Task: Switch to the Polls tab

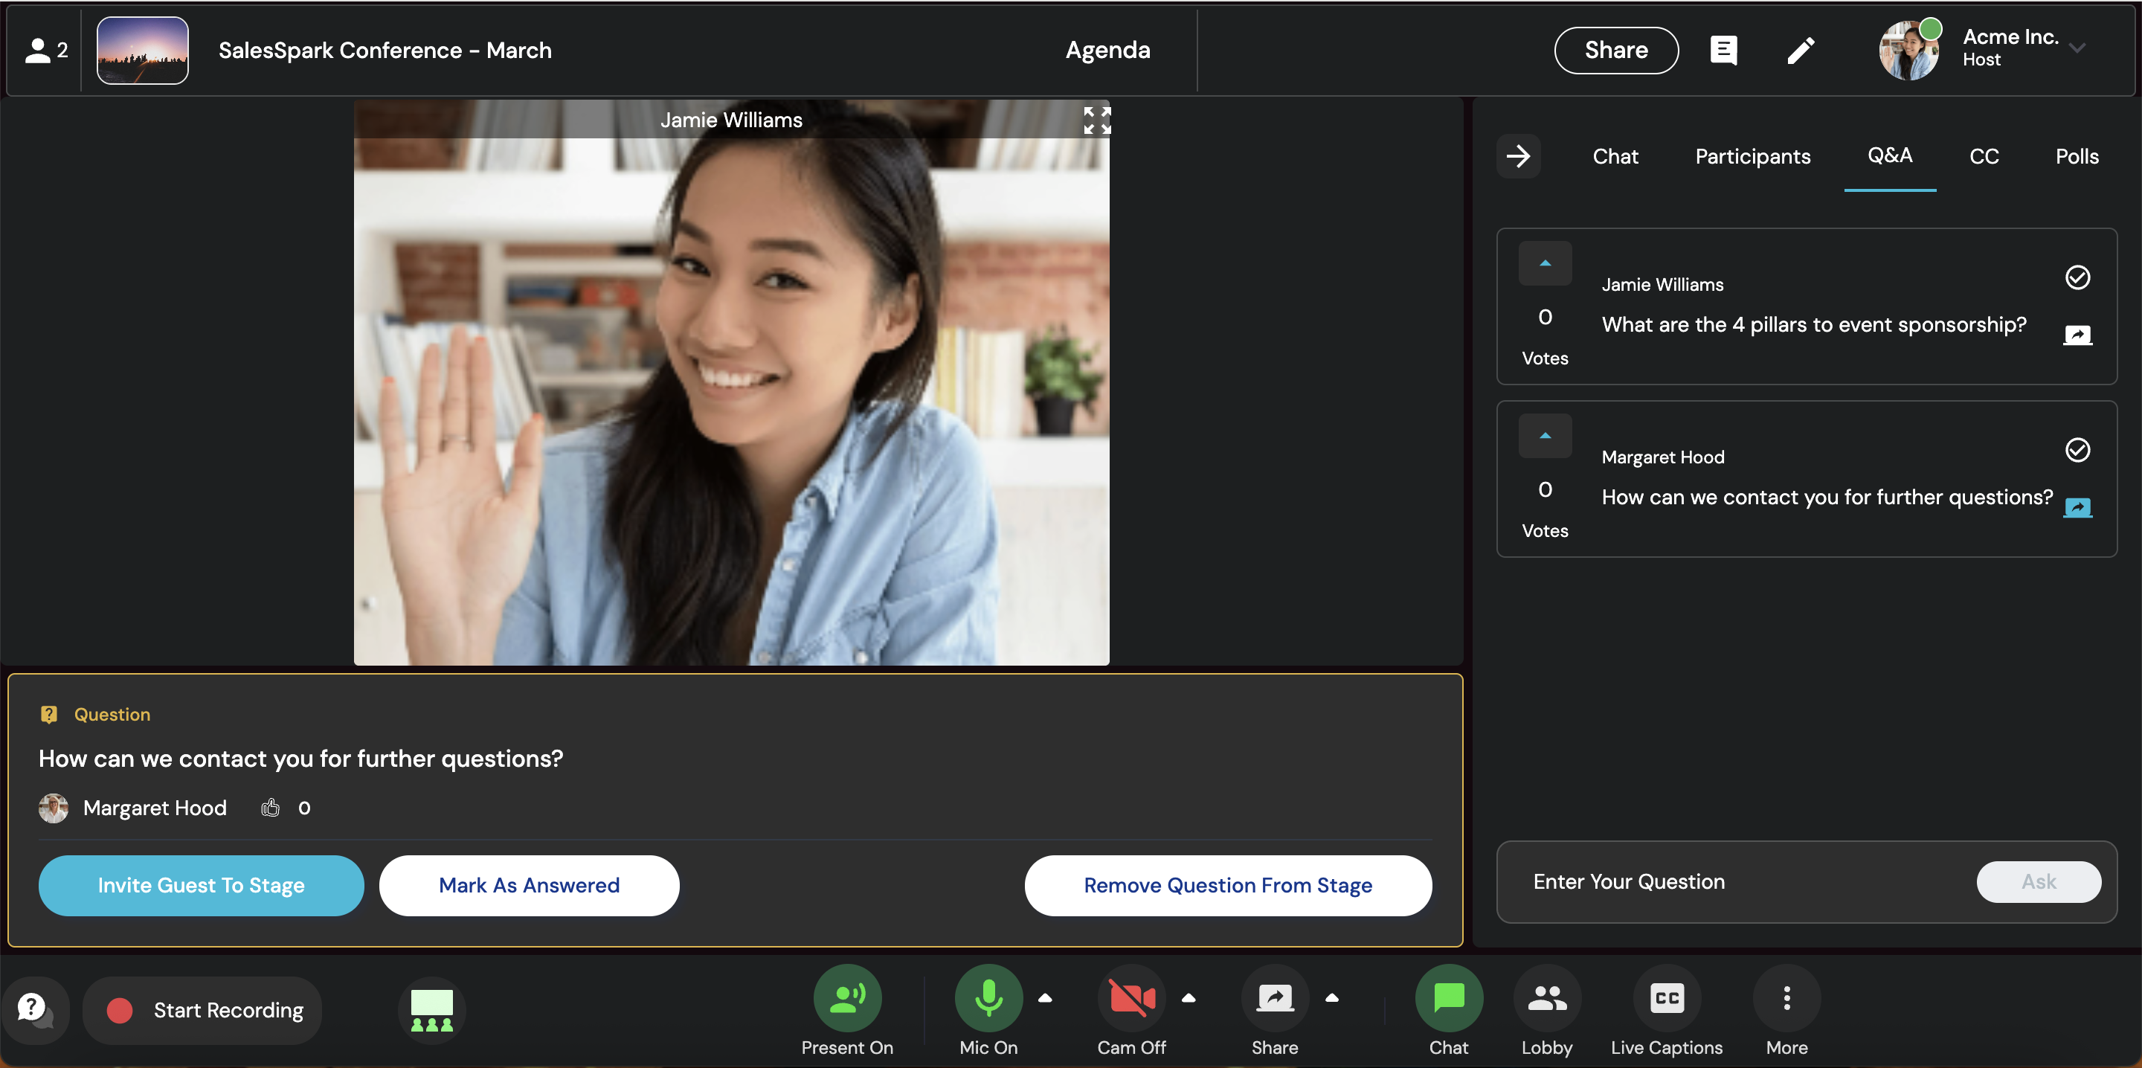Action: coord(2077,156)
